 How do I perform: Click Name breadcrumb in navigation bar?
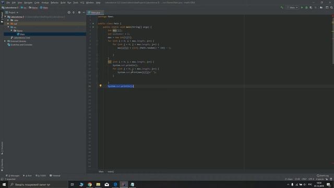(x=33, y=7)
